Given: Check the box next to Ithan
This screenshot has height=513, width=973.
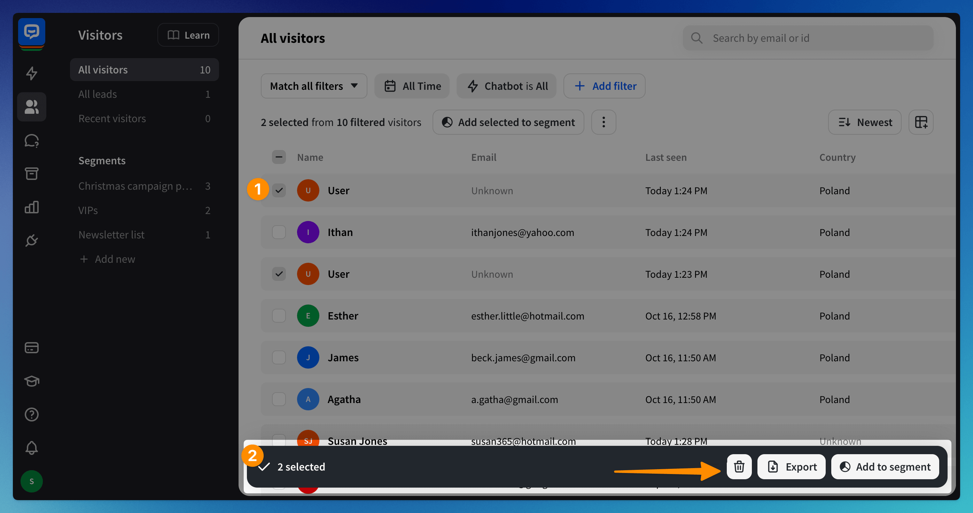Looking at the screenshot, I should (x=279, y=232).
